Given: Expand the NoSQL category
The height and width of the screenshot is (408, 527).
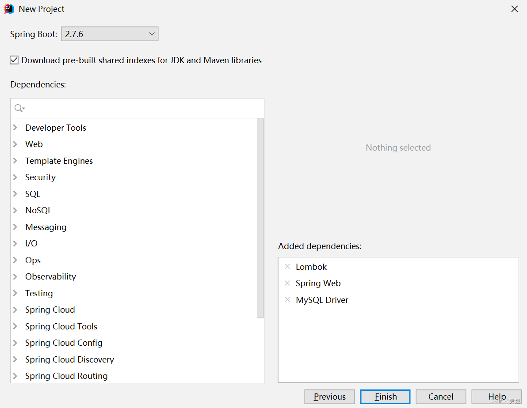Looking at the screenshot, I should click(x=15, y=210).
